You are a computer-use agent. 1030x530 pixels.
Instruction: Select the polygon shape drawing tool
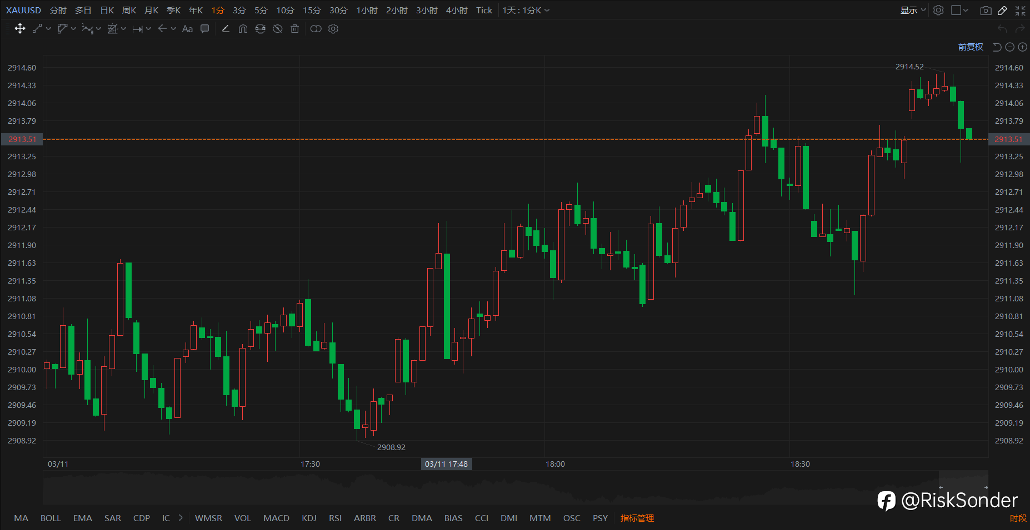click(x=62, y=29)
